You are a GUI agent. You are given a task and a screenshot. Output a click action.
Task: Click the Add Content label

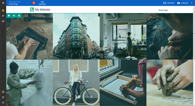(x=42, y=3)
